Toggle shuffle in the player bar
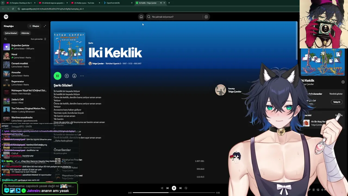Viewport: 348px width, 196px height. click(x=162, y=188)
